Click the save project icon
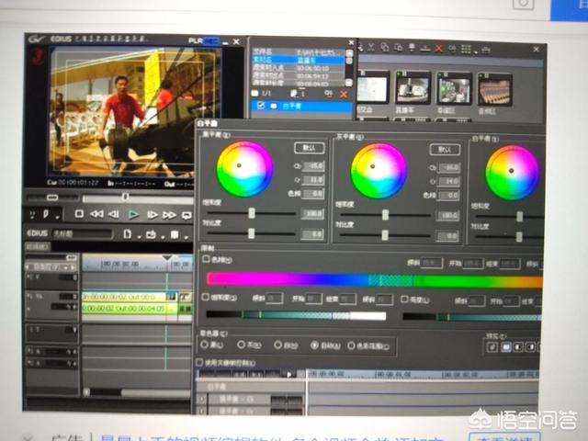Screen dimensions: 588x441 [x=175, y=235]
